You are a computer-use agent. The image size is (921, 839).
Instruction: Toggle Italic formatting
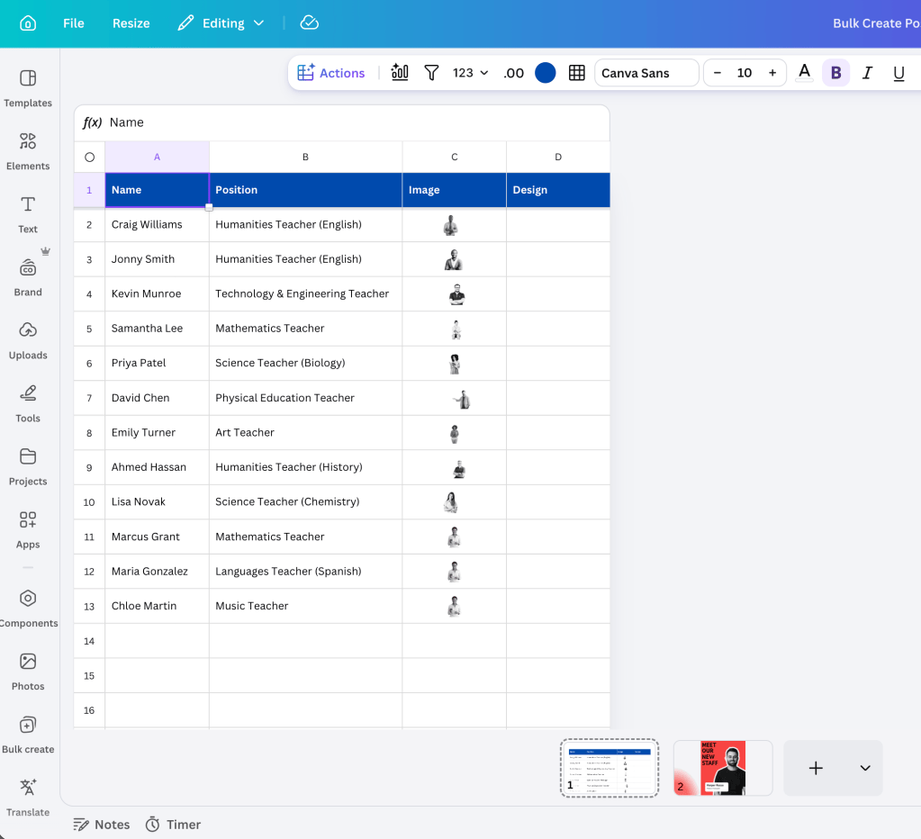click(x=867, y=73)
